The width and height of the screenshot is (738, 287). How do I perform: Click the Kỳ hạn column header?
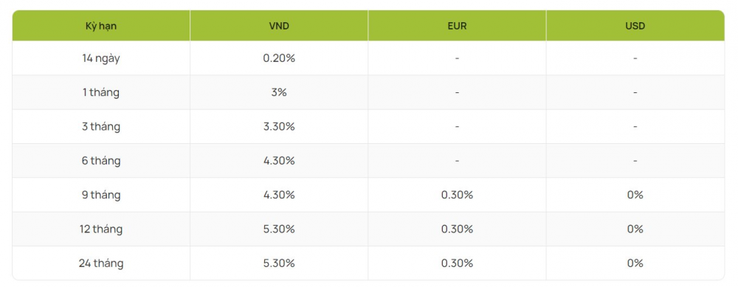click(x=101, y=27)
